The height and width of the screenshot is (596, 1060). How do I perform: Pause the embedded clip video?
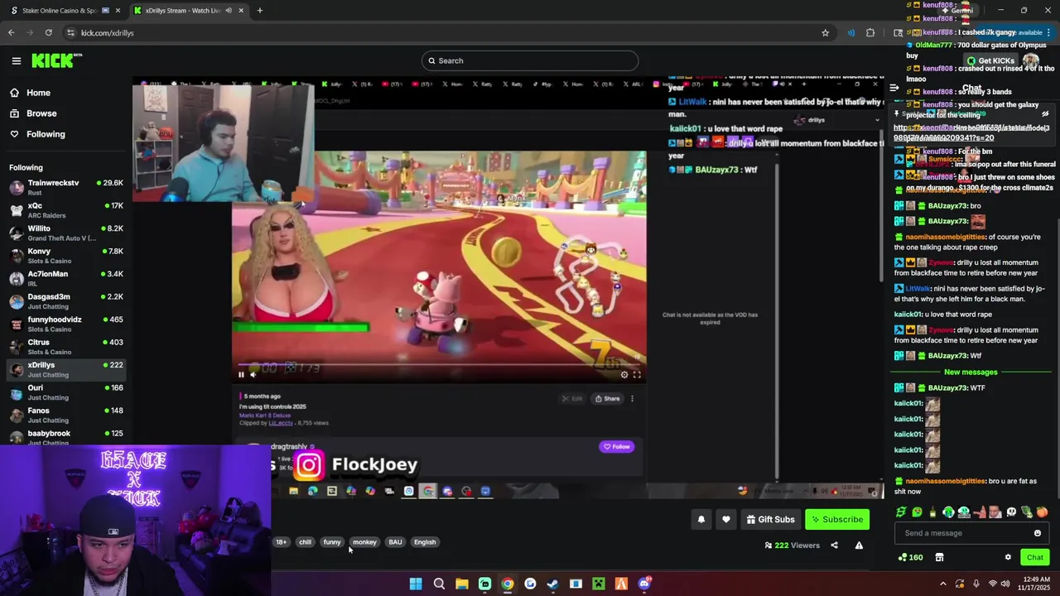(x=241, y=375)
